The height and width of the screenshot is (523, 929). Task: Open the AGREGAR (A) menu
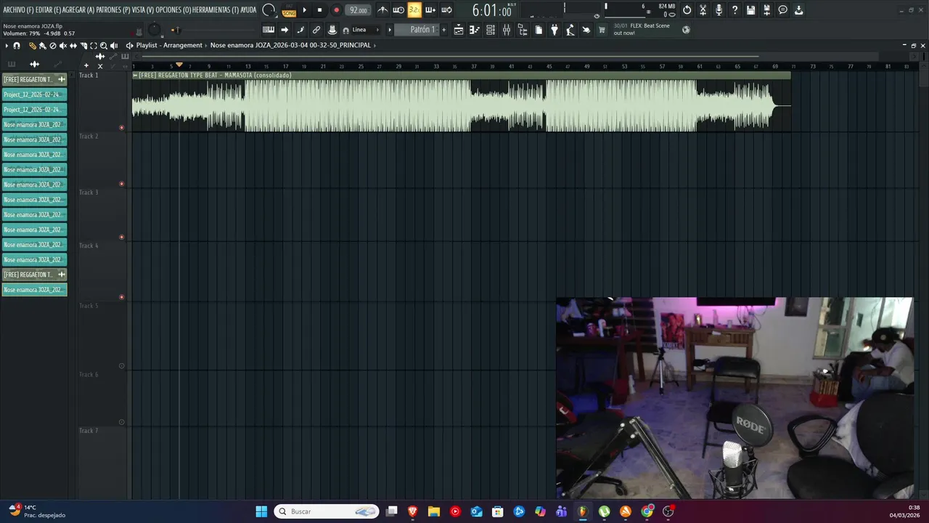[x=78, y=10]
